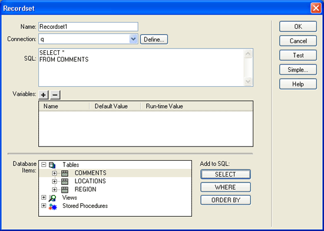Add SELECT clause to SQL

(226, 174)
